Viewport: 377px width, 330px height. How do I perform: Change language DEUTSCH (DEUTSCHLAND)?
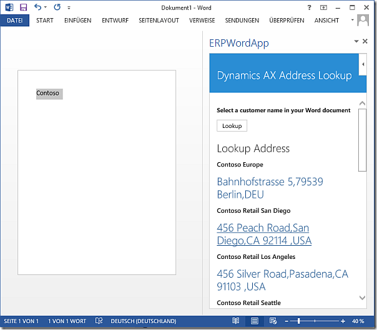pyautogui.click(x=144, y=321)
